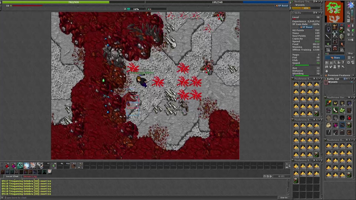Open the trophy highscores icon

tap(339, 67)
